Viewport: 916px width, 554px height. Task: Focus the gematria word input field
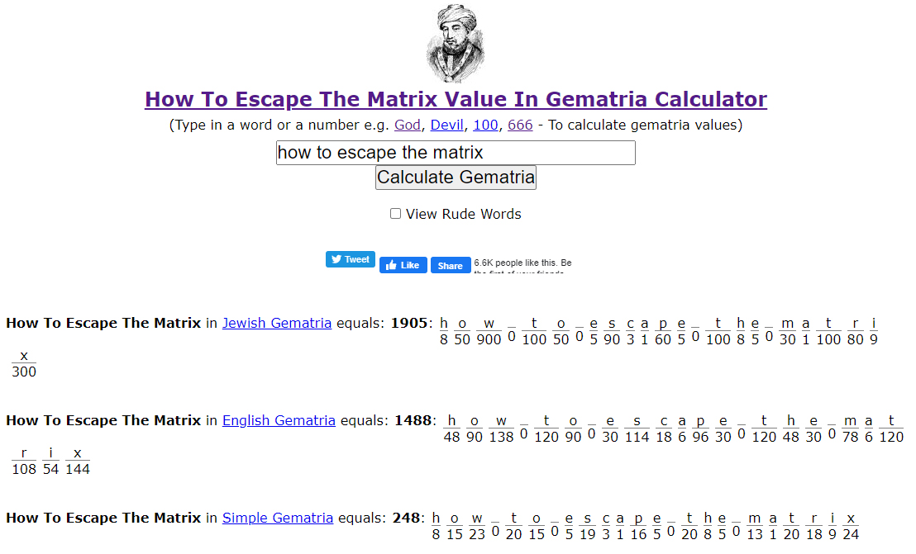pos(456,153)
